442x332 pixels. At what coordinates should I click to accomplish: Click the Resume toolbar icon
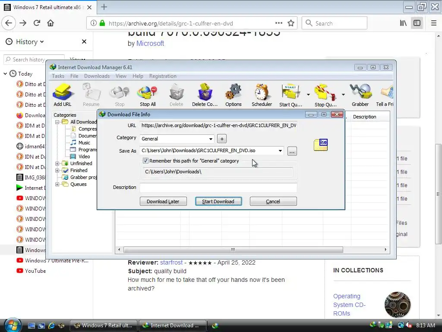pyautogui.click(x=91, y=95)
